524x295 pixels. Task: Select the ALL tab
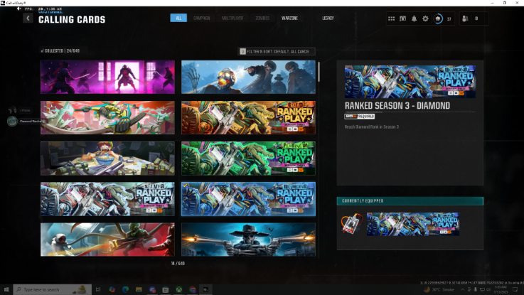(x=178, y=18)
